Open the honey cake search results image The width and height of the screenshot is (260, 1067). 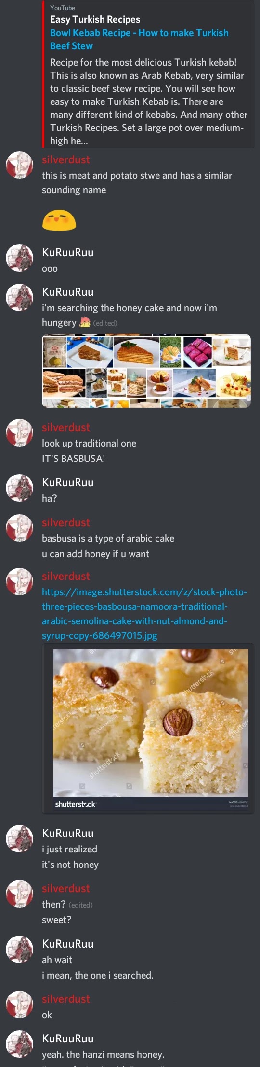(x=146, y=371)
